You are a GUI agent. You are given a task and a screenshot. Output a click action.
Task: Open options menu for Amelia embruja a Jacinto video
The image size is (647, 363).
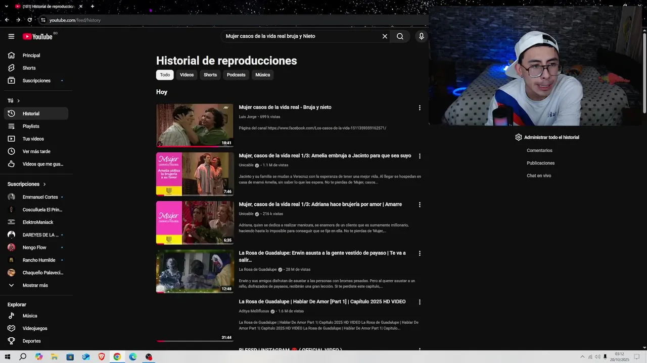(x=419, y=156)
